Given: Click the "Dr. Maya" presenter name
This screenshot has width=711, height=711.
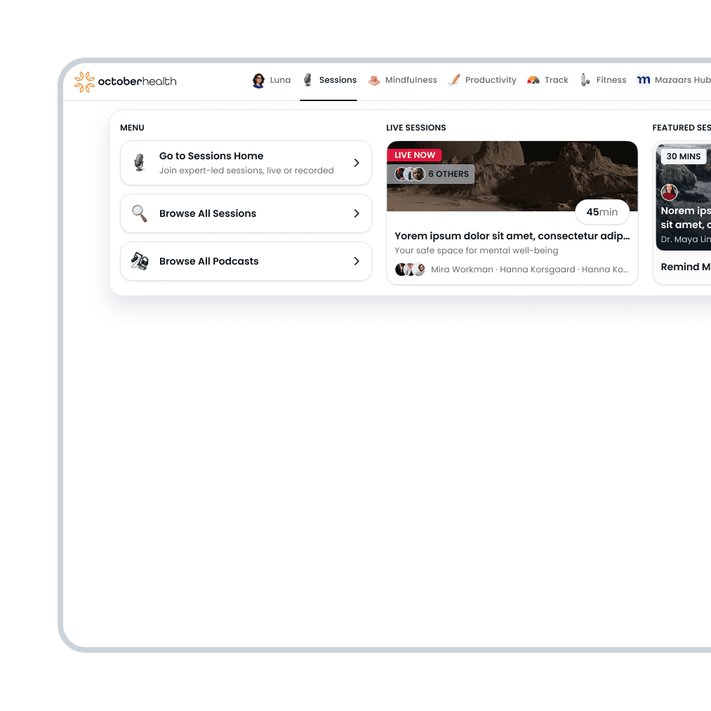Looking at the screenshot, I should pos(686,239).
